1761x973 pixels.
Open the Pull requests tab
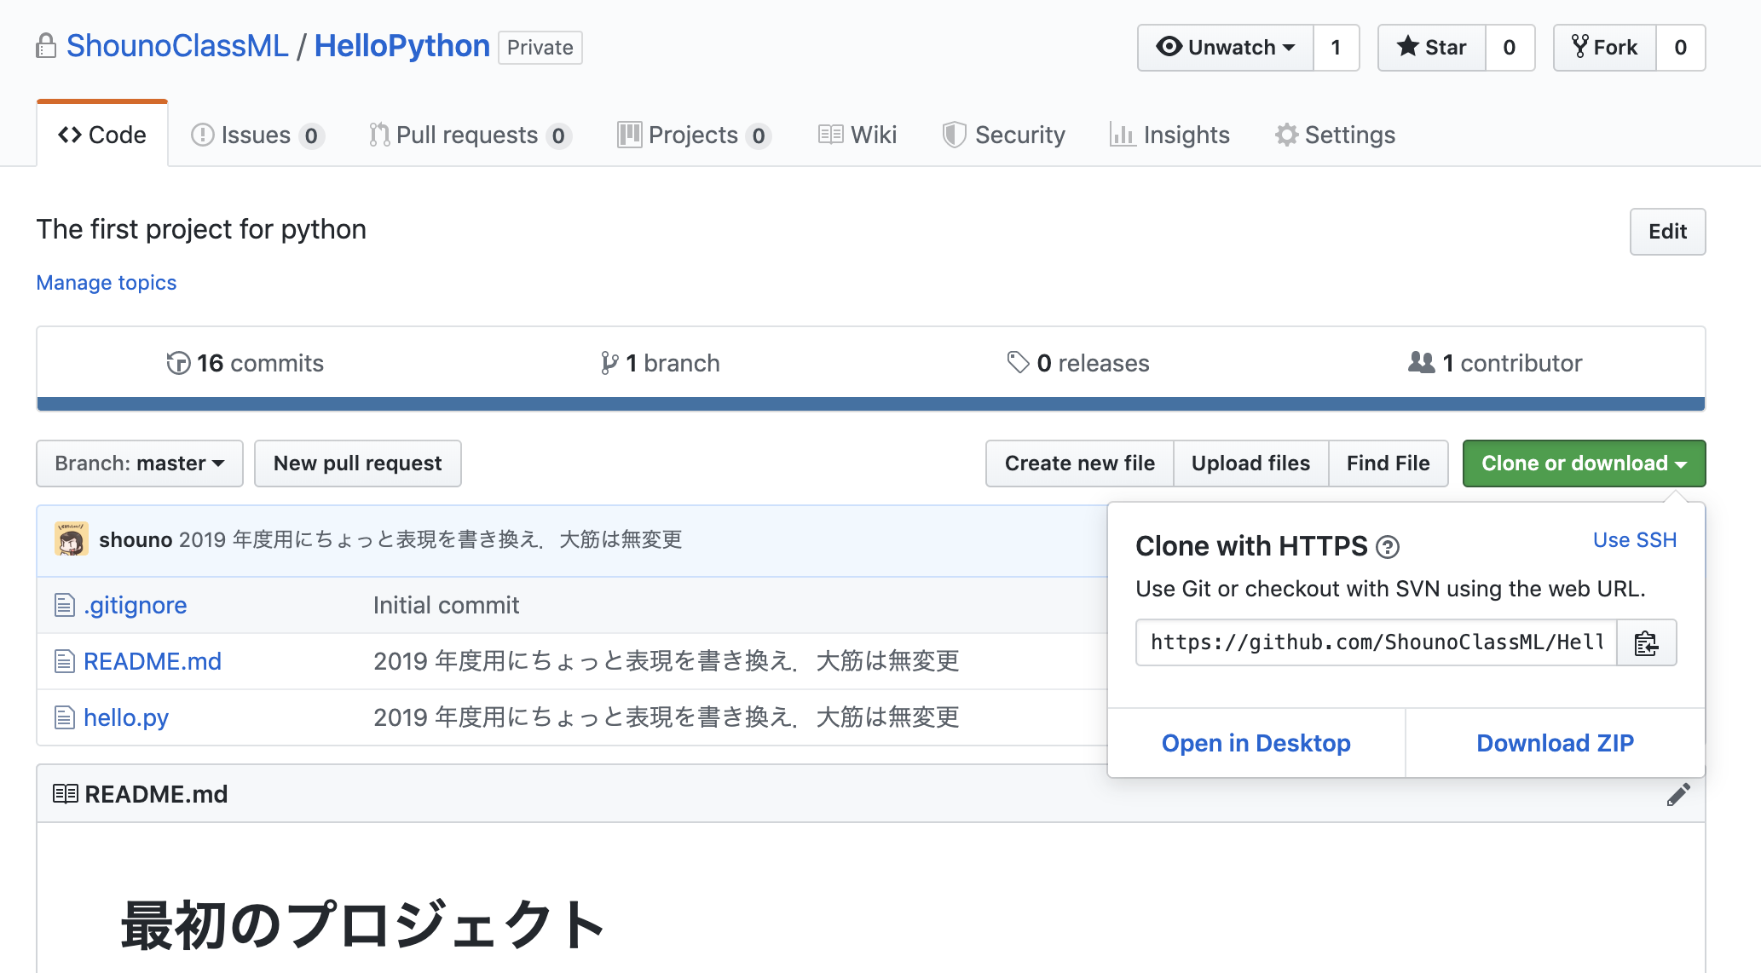(471, 135)
